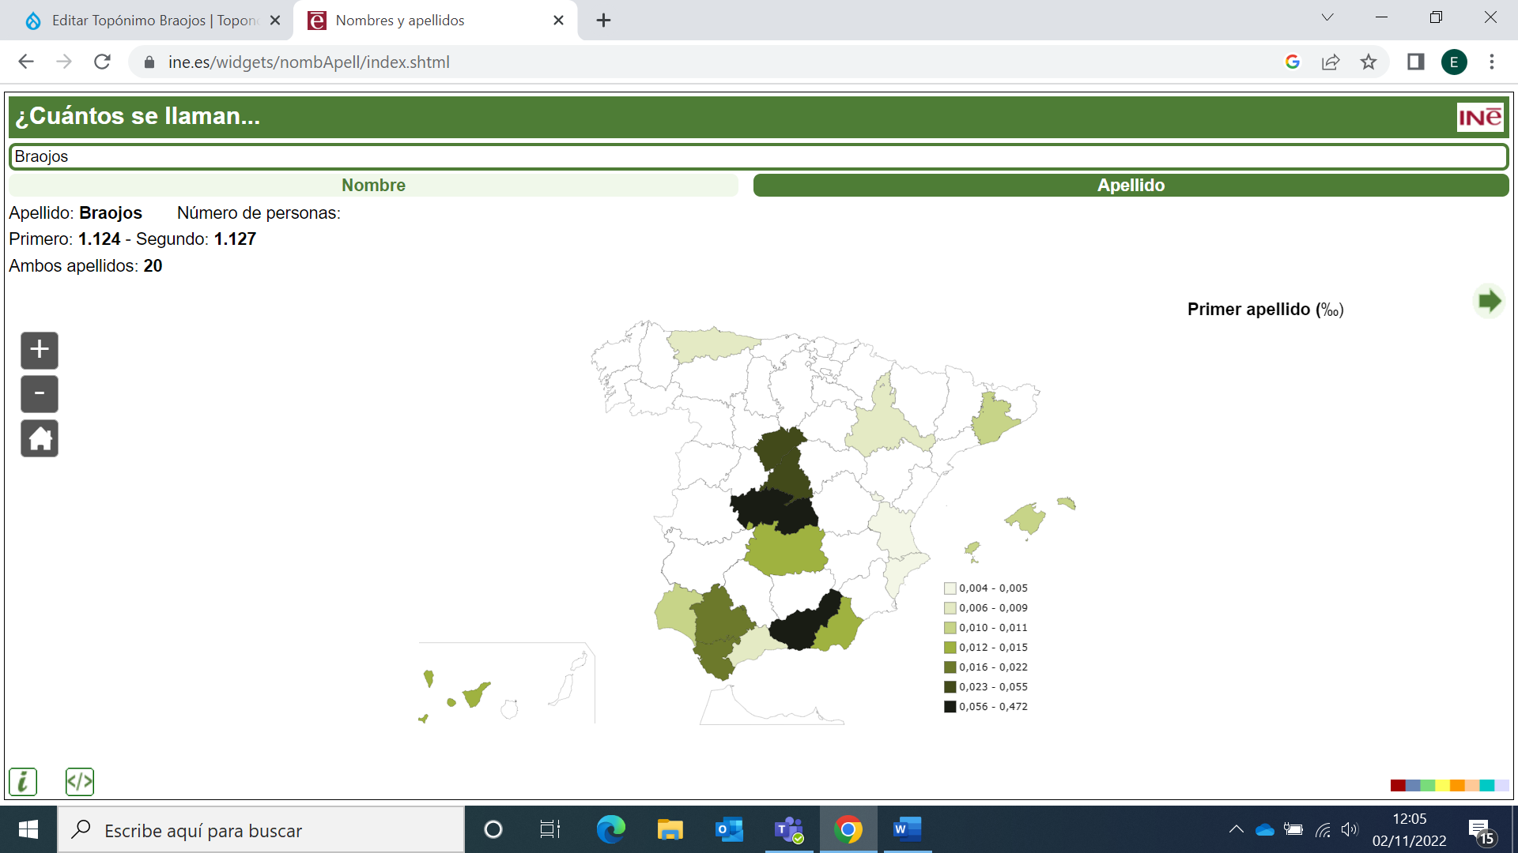
Task: Click the Windows taskbar search box
Action: coord(261,829)
